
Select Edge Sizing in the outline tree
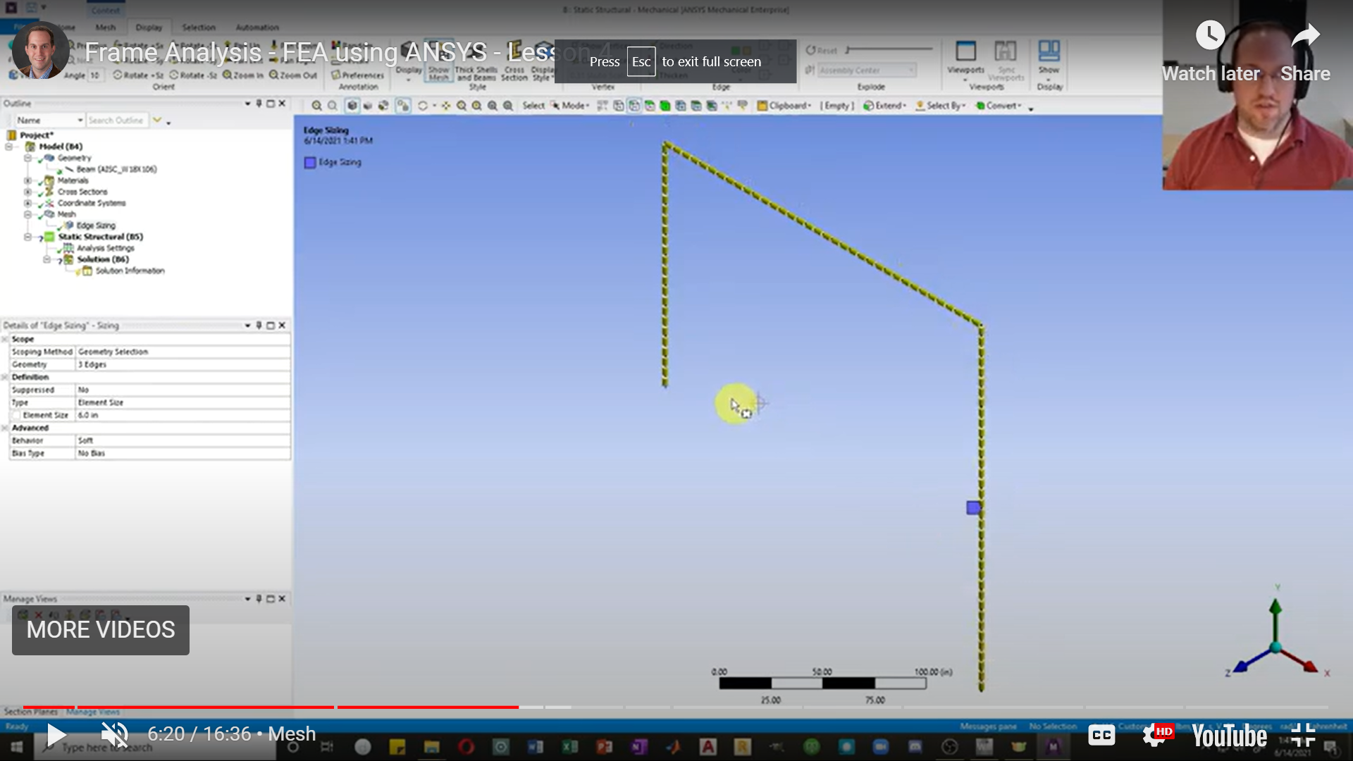(x=95, y=225)
